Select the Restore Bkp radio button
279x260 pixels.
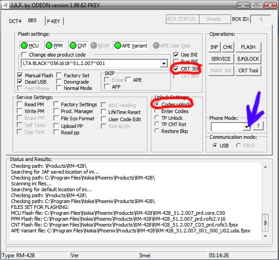click(x=156, y=131)
